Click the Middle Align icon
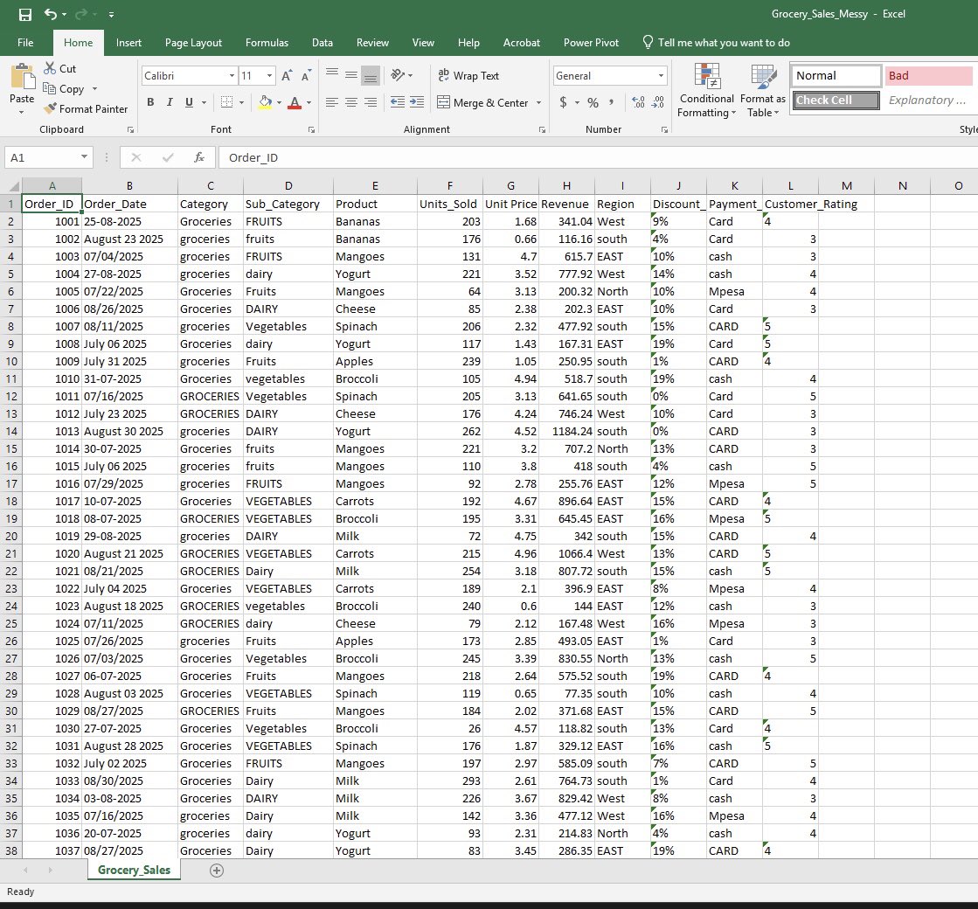978x909 pixels. [x=351, y=75]
